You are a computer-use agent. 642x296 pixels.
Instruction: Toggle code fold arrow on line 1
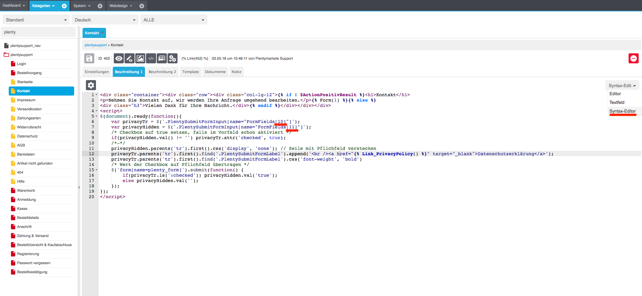pyautogui.click(x=97, y=95)
